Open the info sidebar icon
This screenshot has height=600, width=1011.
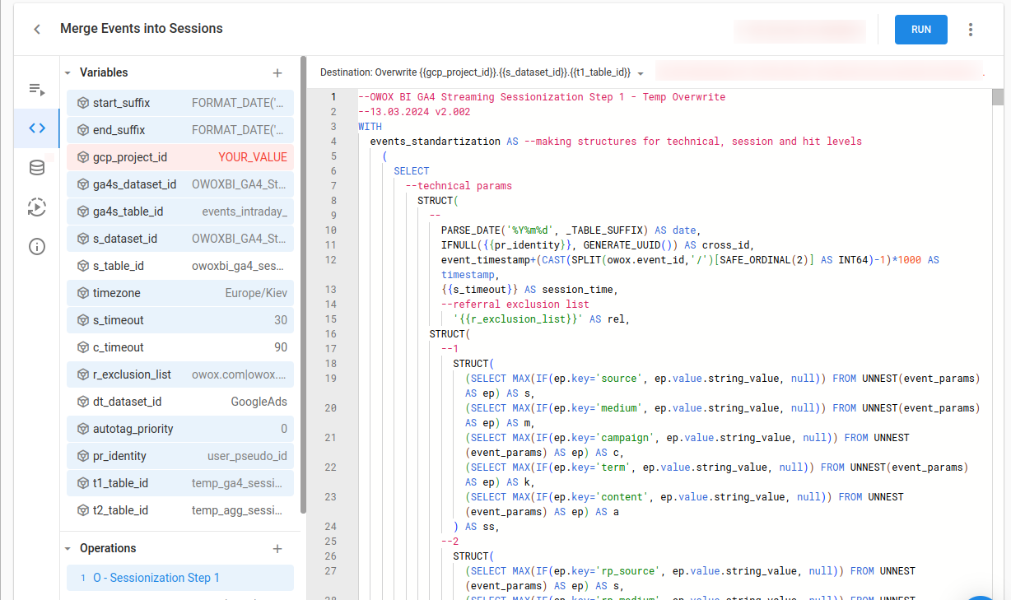click(x=36, y=247)
